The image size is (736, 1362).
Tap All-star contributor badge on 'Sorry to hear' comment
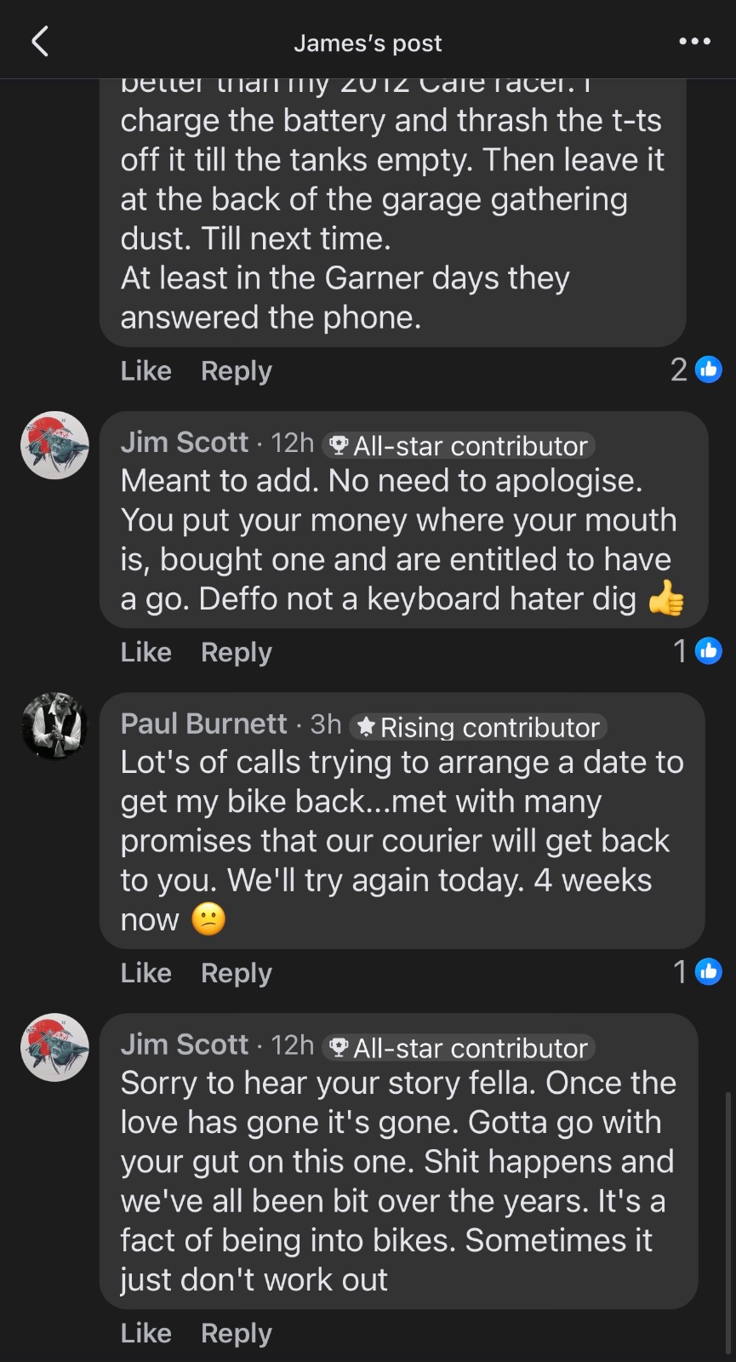(459, 1048)
